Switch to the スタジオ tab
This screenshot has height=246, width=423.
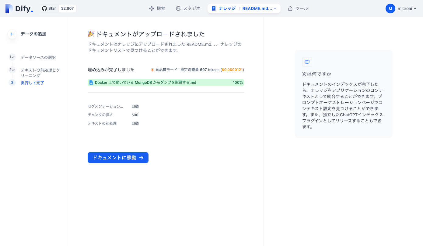(x=188, y=9)
